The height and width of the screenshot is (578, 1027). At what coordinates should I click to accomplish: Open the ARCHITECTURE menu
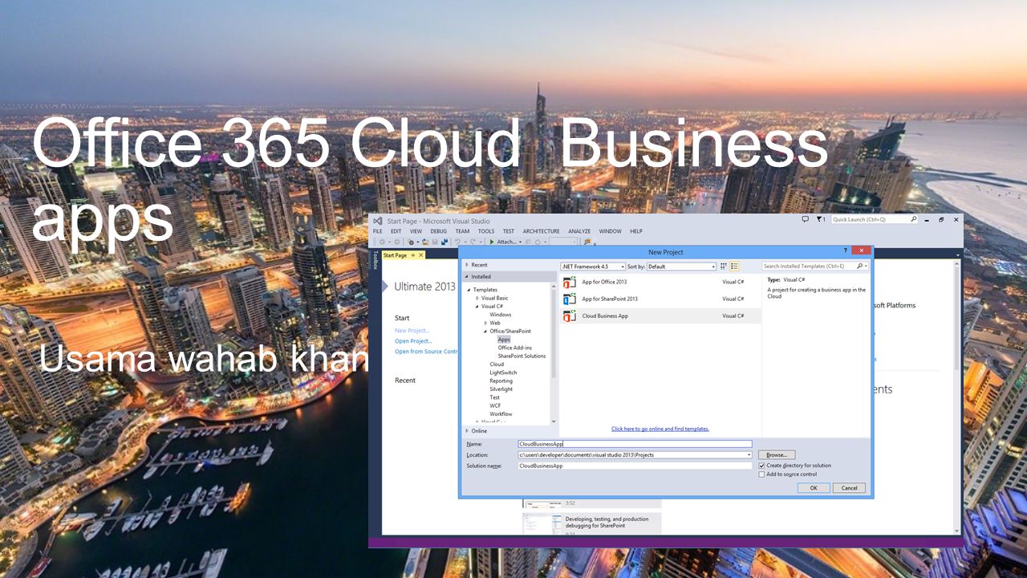coord(542,231)
